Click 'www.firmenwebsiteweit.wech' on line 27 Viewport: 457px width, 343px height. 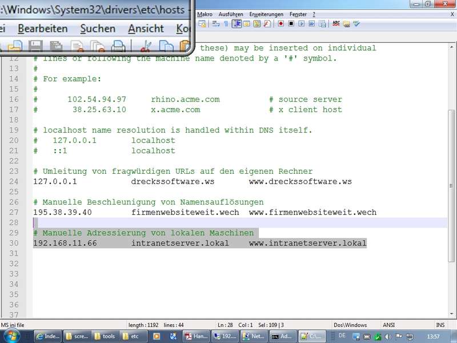(x=312, y=212)
